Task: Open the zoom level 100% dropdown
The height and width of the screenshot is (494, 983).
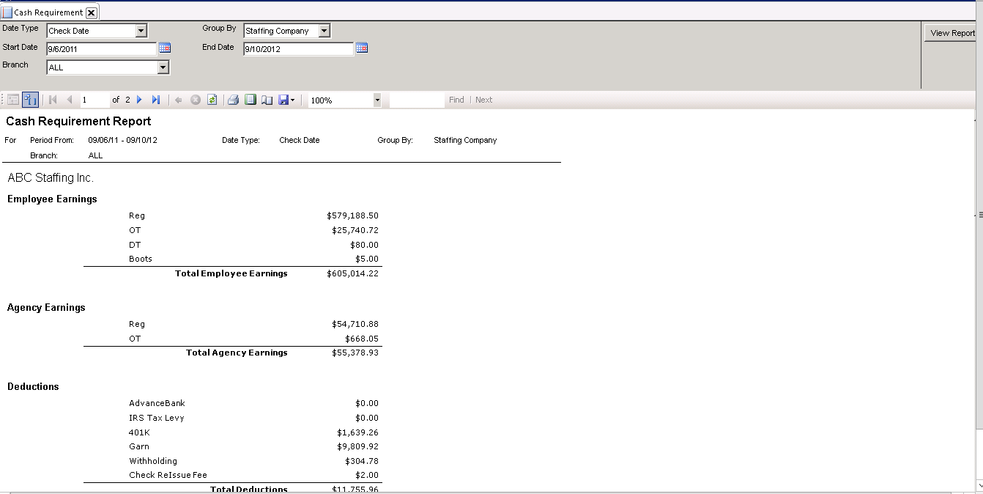Action: (377, 100)
